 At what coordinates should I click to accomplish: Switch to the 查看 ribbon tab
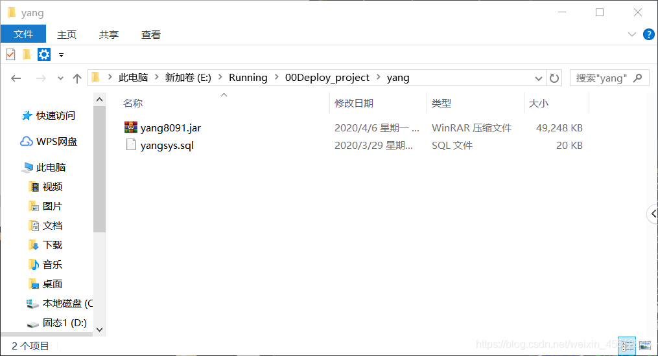coord(150,34)
